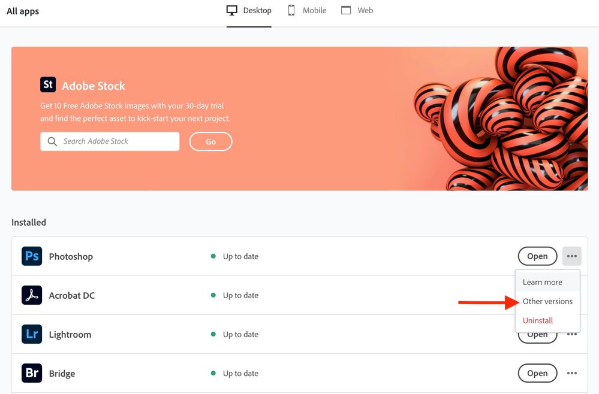This screenshot has height=394, width=599.
Task: Choose Other versions from the menu
Action: 547,301
